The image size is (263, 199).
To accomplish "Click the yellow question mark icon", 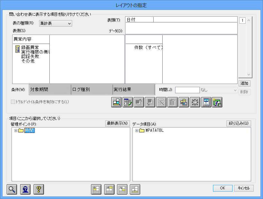I will pos(39,189).
